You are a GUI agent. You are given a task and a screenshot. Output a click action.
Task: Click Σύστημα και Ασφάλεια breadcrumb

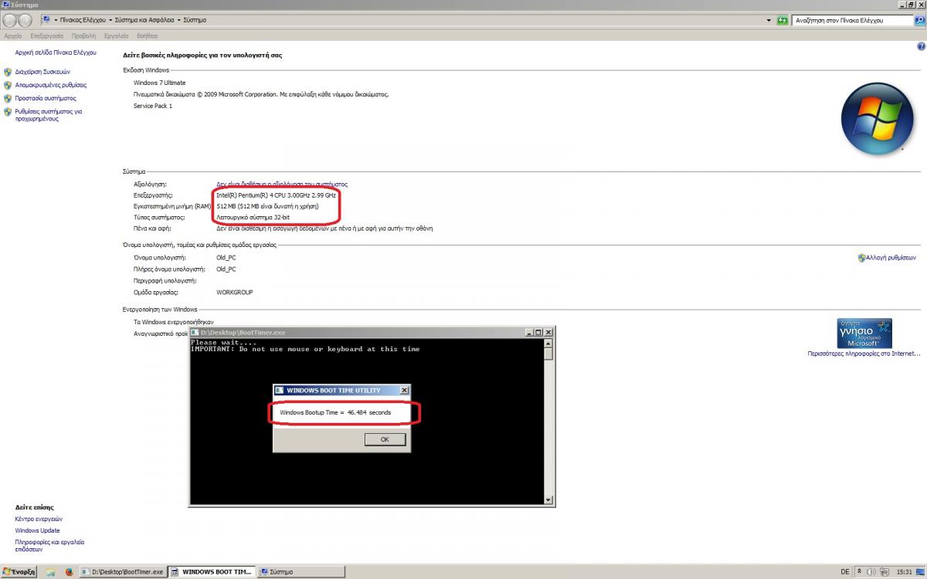click(144, 20)
